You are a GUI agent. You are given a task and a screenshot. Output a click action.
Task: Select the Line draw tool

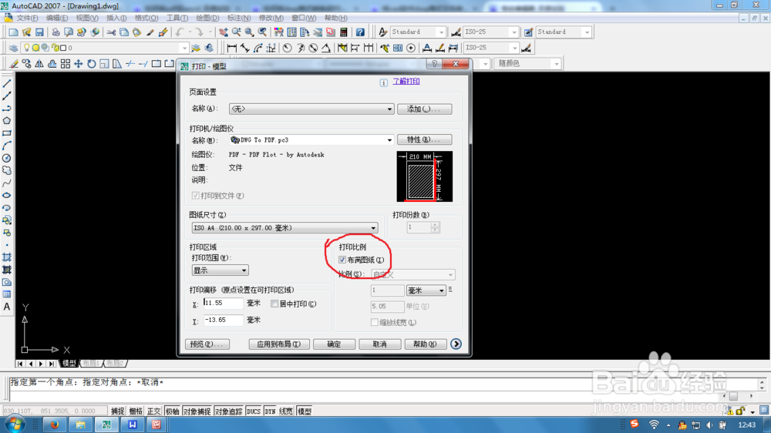(7, 83)
